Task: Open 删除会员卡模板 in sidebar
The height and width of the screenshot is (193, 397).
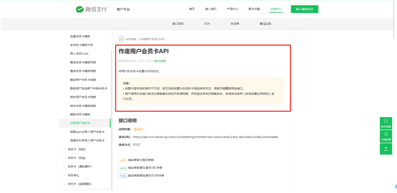Action: [x=80, y=115]
